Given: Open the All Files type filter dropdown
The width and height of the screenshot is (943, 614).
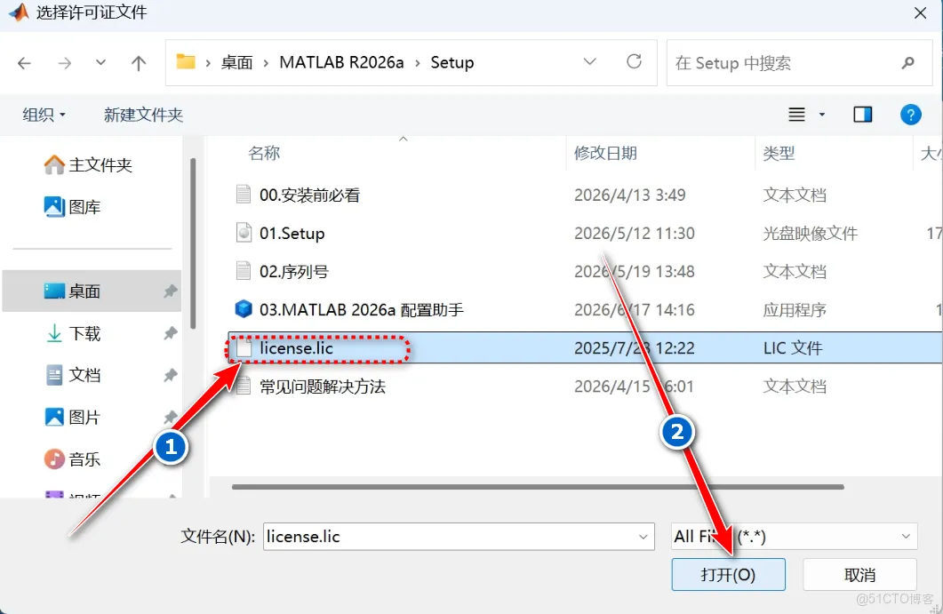Looking at the screenshot, I should click(794, 537).
